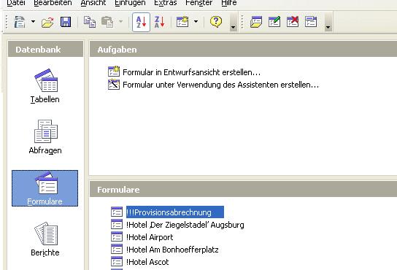Click the New Form toolbar icon
Screen dimensions: 397x270
[x=182, y=22]
